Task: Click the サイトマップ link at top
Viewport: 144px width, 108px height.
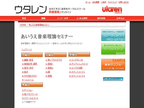Action: [112, 2]
